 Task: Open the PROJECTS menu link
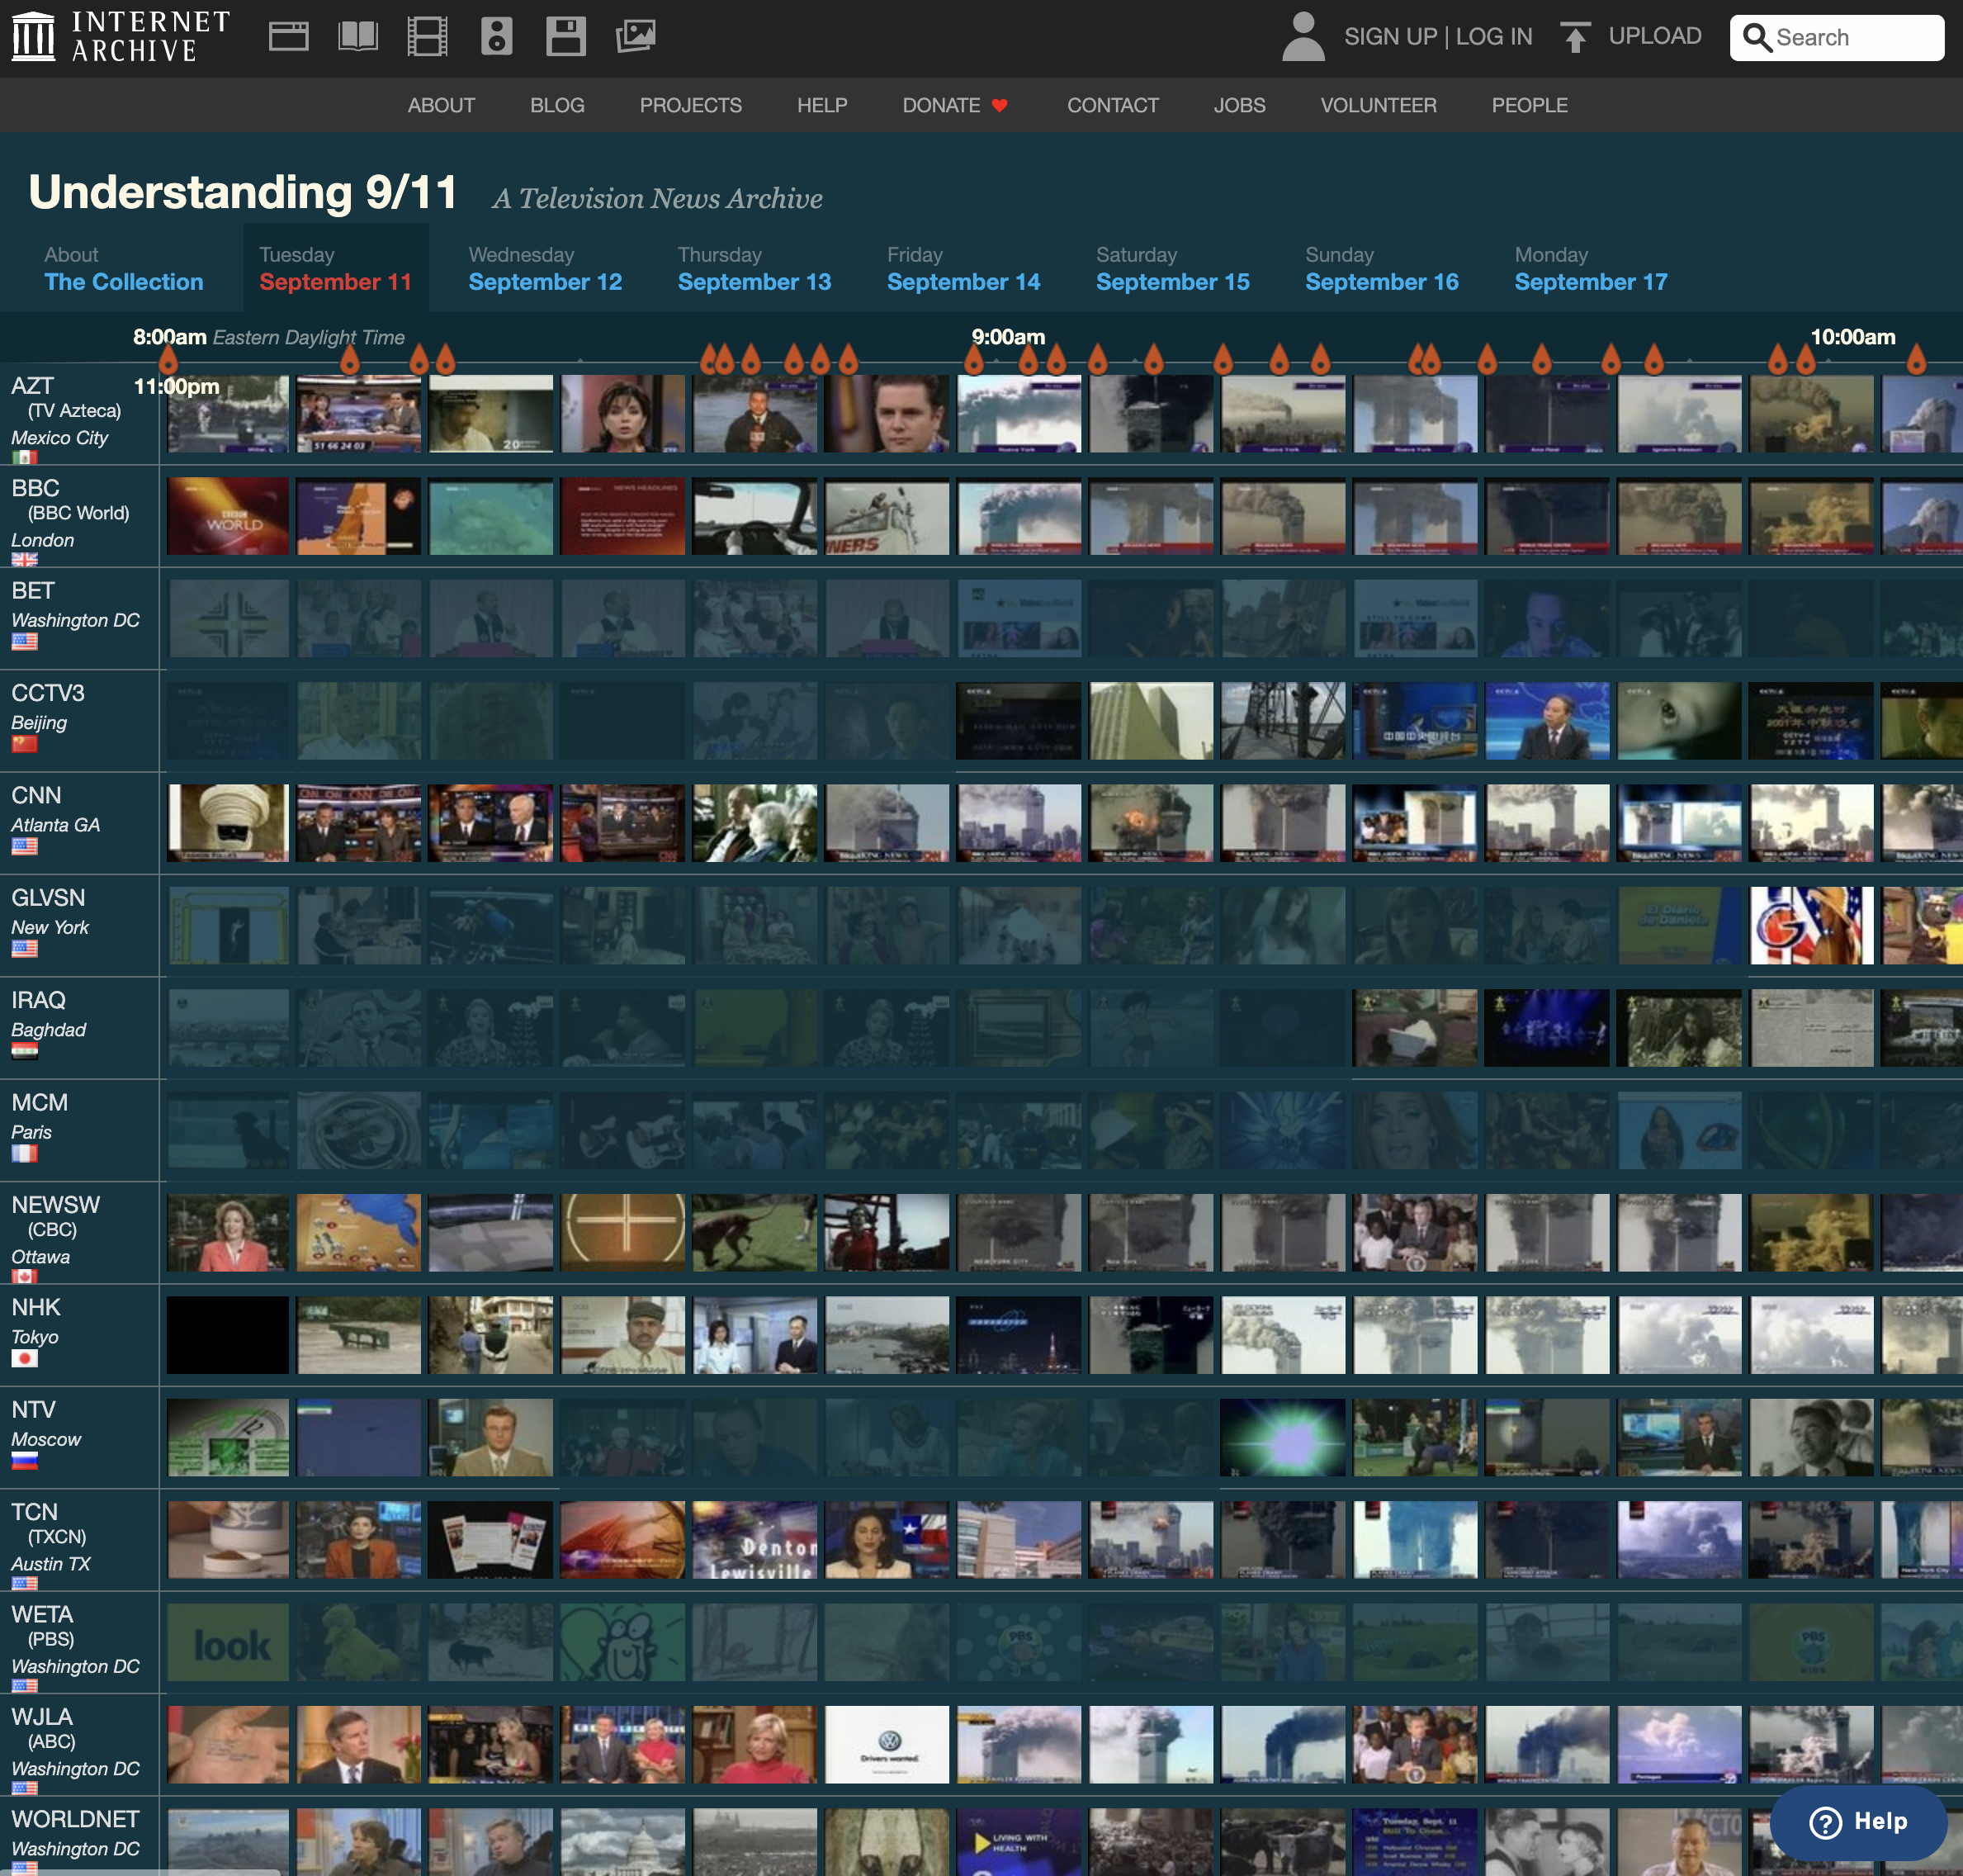pyautogui.click(x=691, y=105)
